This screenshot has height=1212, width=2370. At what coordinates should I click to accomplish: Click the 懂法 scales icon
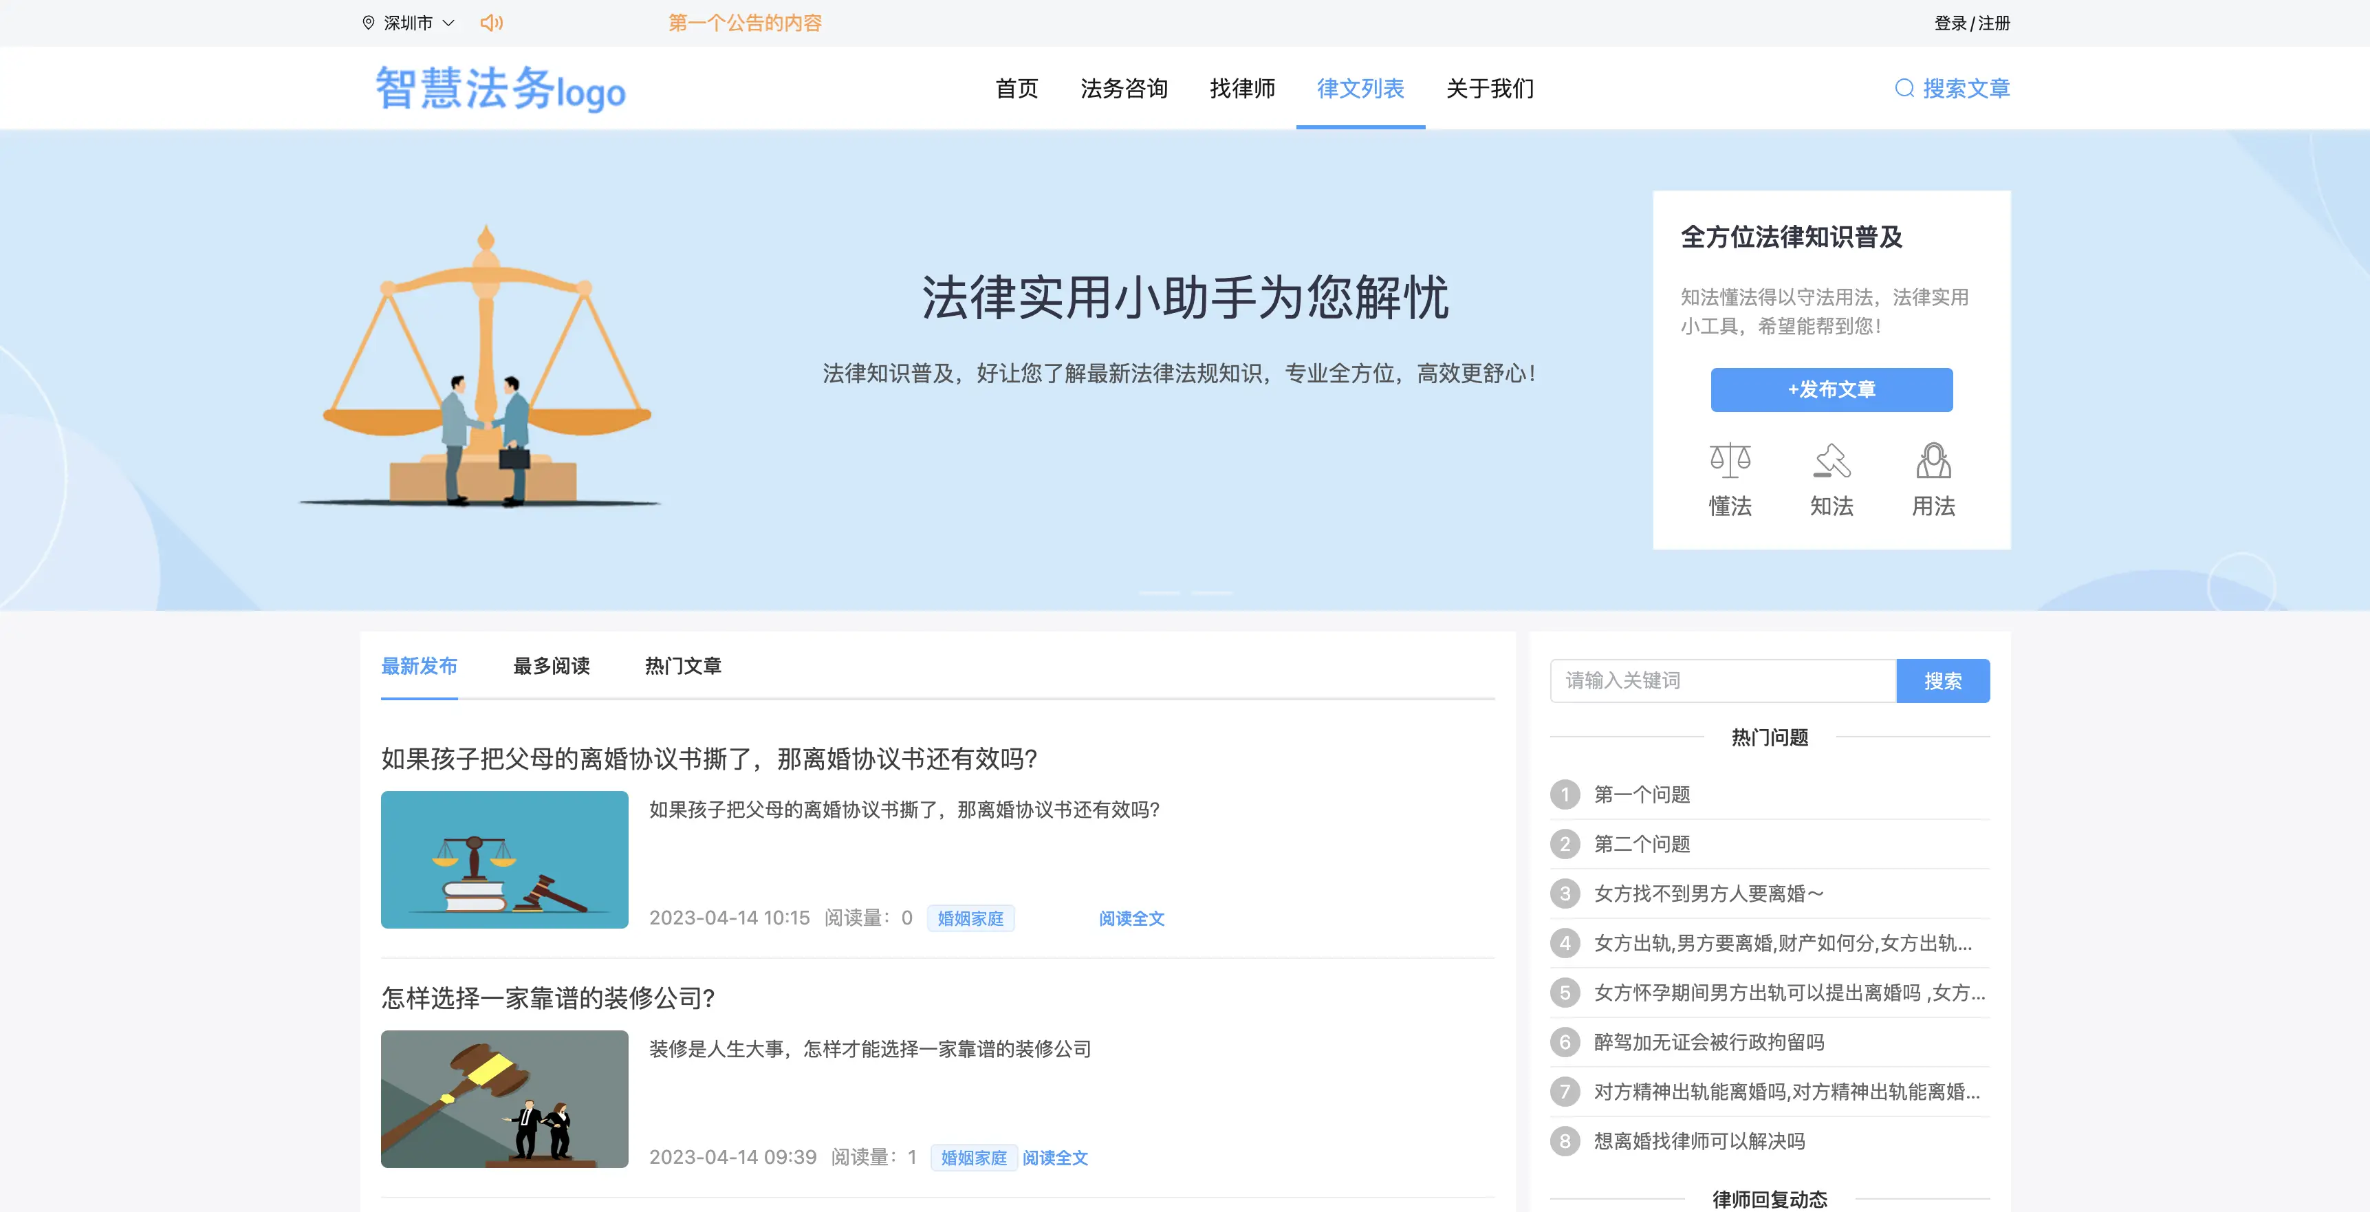[1730, 460]
